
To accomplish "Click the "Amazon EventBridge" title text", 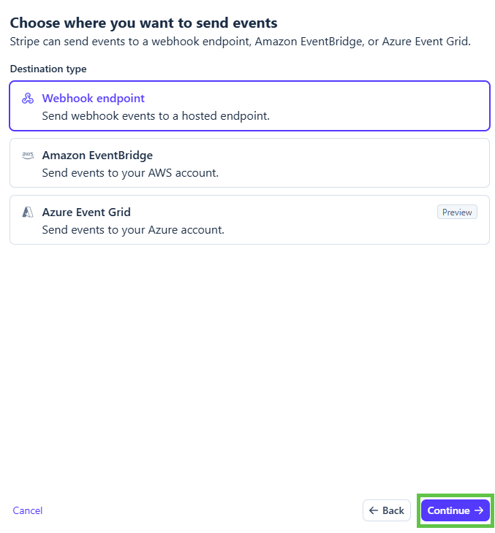I will [x=97, y=156].
